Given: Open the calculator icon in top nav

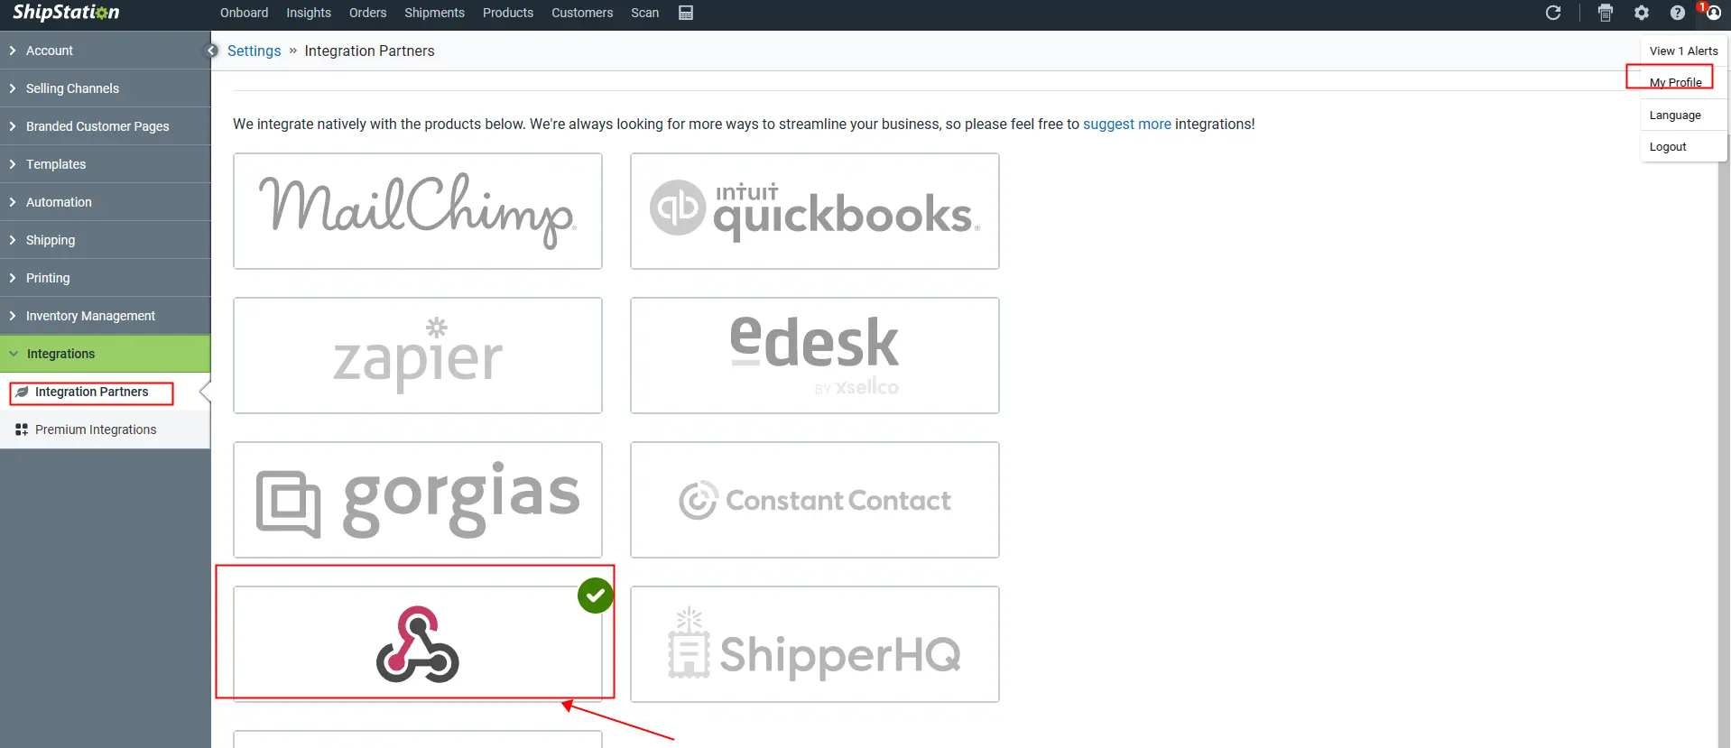Looking at the screenshot, I should [x=686, y=13].
